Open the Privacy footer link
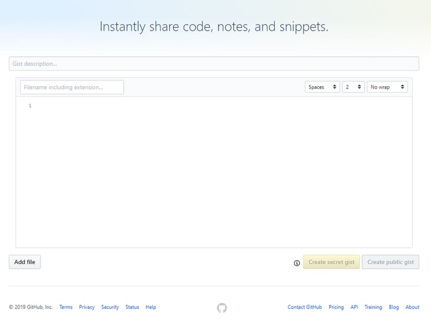The height and width of the screenshot is (323, 431). [87, 307]
